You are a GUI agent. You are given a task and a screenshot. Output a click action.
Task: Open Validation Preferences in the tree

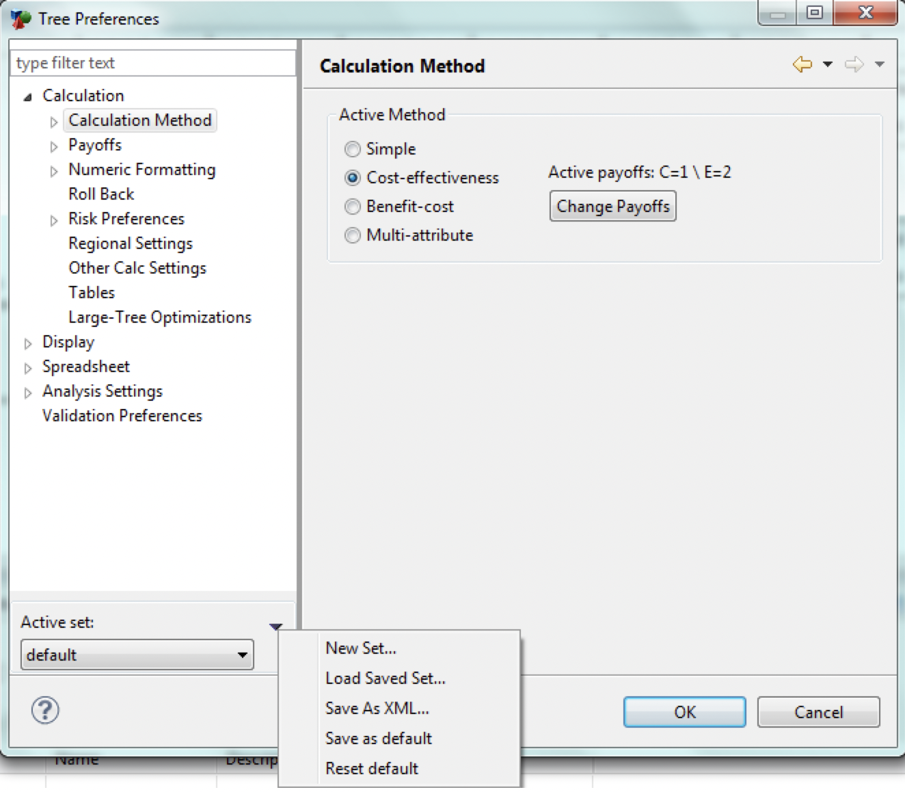point(122,416)
